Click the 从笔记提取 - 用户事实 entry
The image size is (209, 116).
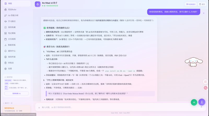click(x=18, y=88)
